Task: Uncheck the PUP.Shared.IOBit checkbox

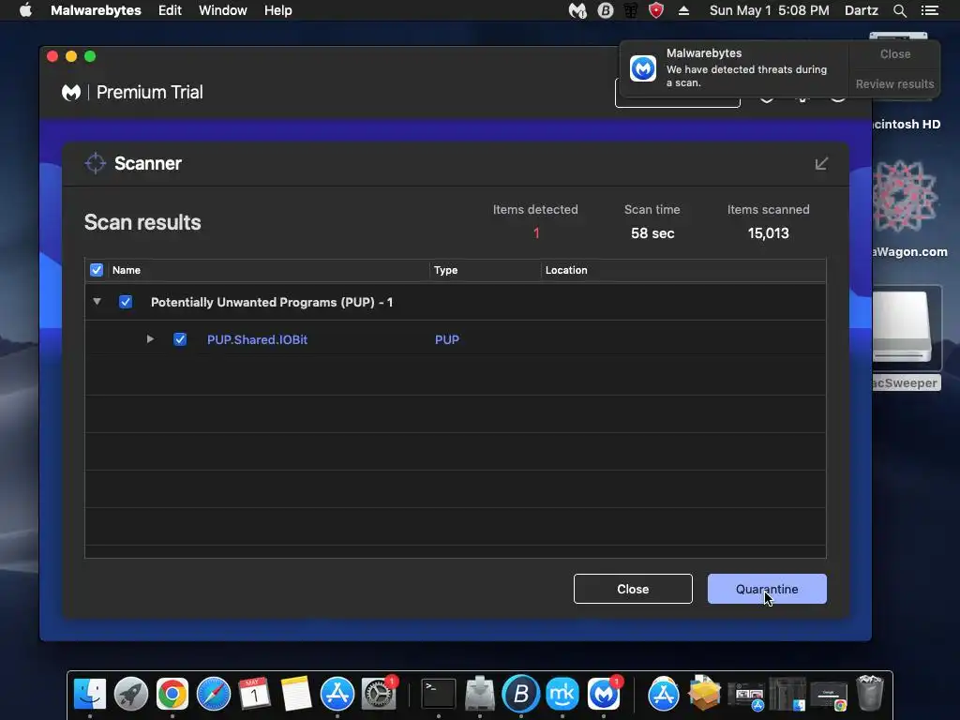Action: point(180,339)
